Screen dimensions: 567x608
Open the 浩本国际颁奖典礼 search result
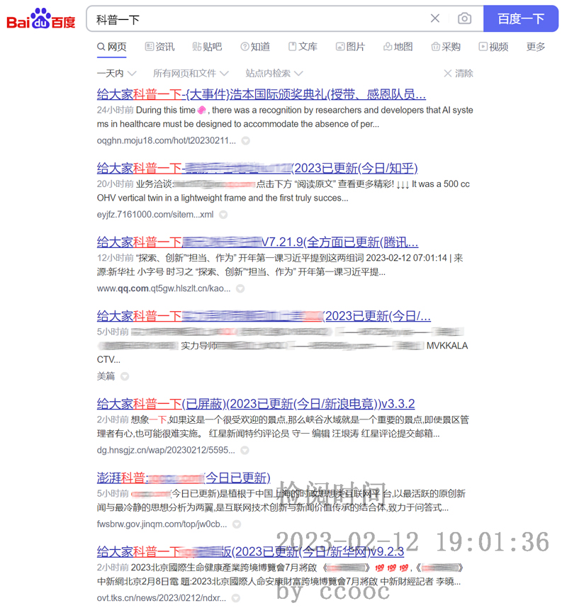pyautogui.click(x=261, y=94)
